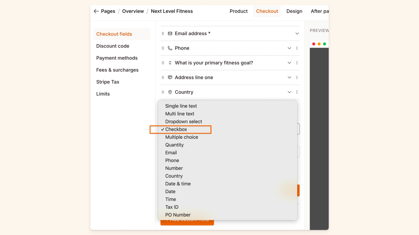
Task: Open the three-dot menu on Address line one row
Action: coord(297,77)
